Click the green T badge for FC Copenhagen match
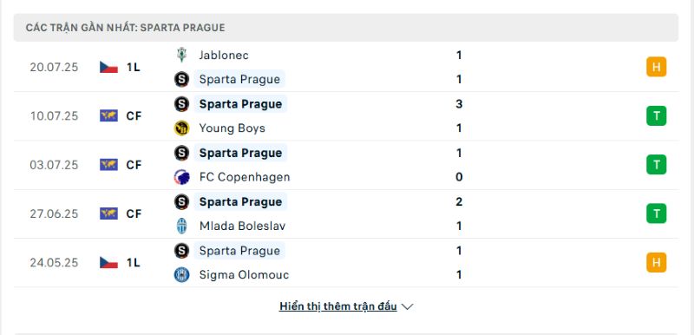This screenshot has width=694, height=335. 656,165
